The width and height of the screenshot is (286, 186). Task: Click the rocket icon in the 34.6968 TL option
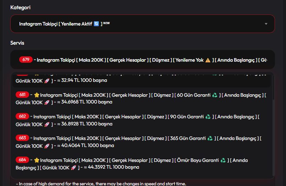click(x=47, y=102)
